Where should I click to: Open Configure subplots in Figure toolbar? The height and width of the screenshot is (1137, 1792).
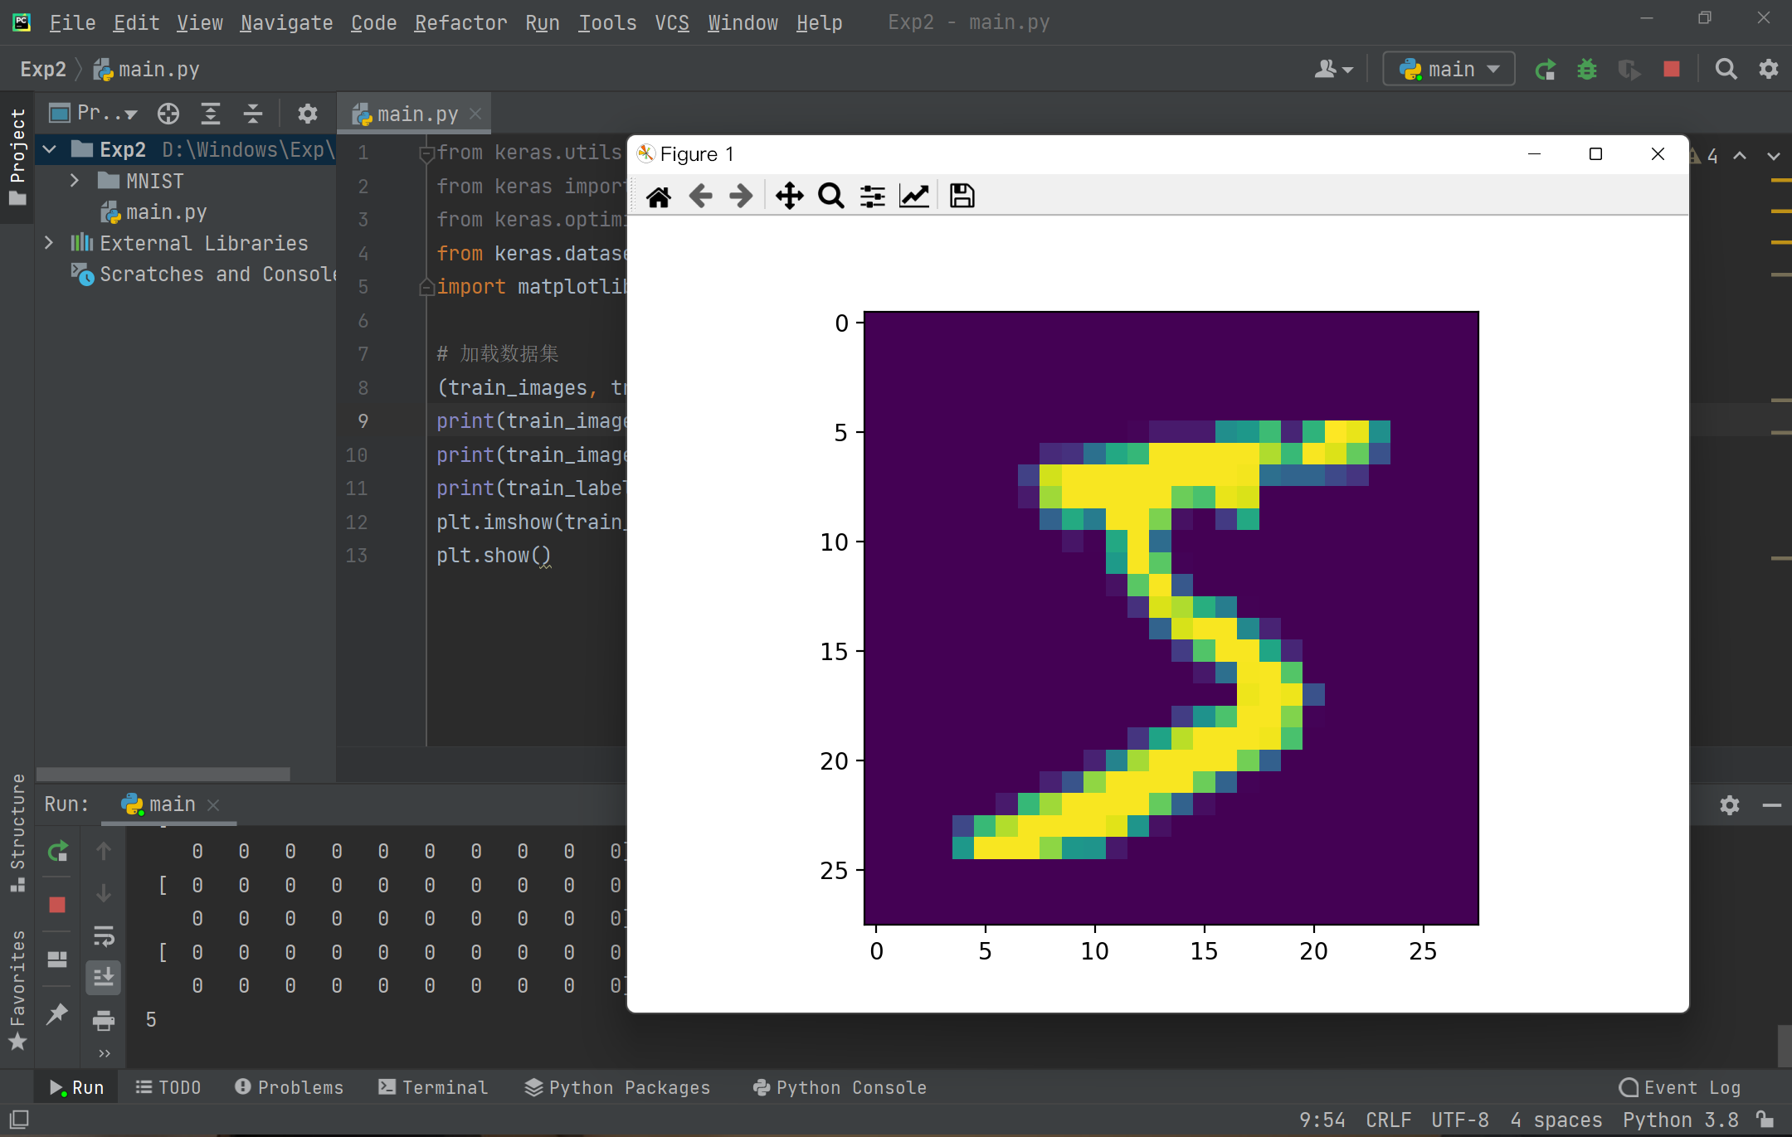pos(872,197)
